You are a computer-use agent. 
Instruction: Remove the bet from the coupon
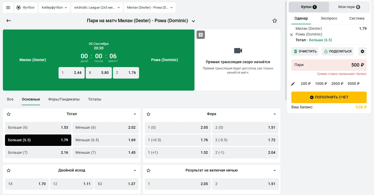291,34
